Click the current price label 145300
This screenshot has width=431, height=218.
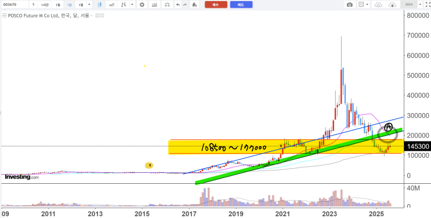pos(418,147)
